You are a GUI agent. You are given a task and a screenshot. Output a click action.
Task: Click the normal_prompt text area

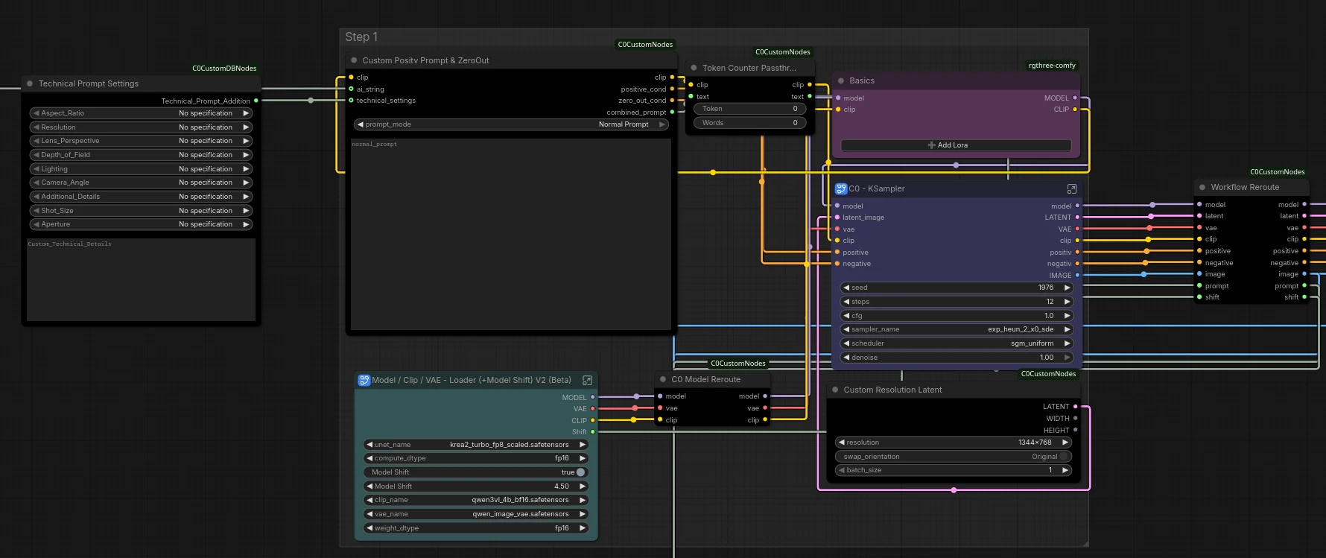pos(511,234)
